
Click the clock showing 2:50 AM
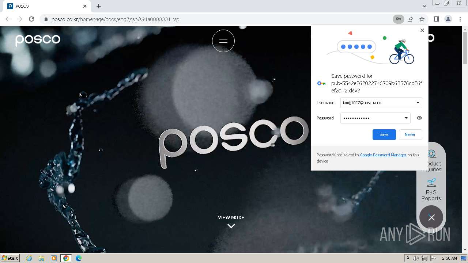[449, 258]
